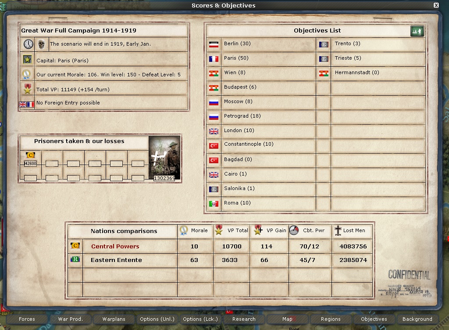Click the Eastern Entente faction emblem
The width and height of the screenshot is (449, 330).
[x=75, y=260]
